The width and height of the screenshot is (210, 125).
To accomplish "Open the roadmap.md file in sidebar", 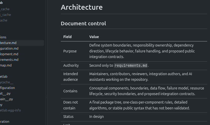I will pyautogui.click(x=6, y=65).
